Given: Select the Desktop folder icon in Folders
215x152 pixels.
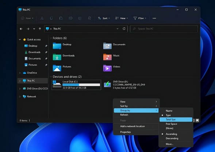Looking at the screenshot, I should (57, 46).
